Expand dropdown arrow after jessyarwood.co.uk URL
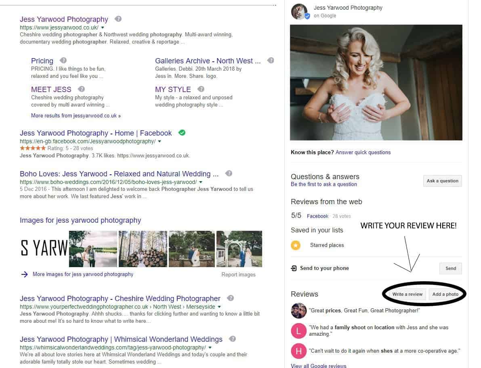Image resolution: width=481 pixels, height=368 pixels. tap(103, 27)
